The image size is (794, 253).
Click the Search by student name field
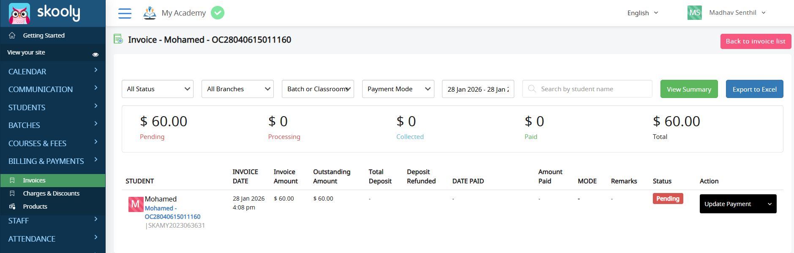coord(592,89)
